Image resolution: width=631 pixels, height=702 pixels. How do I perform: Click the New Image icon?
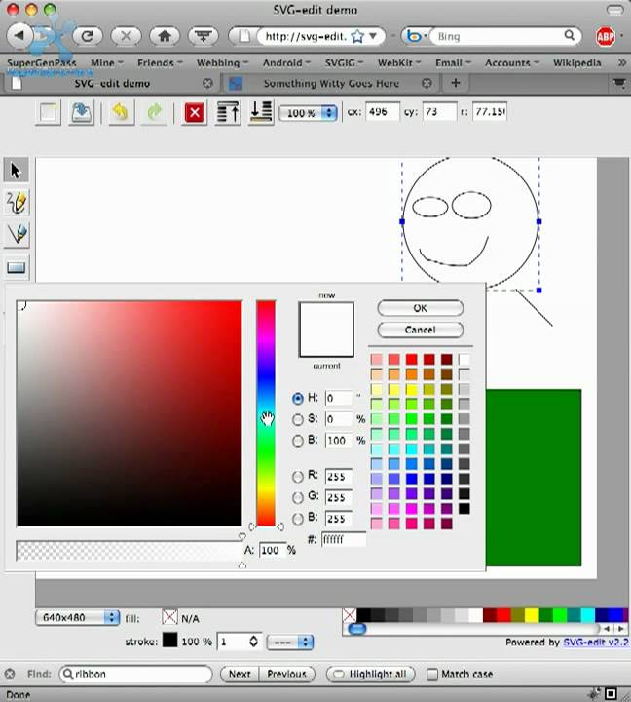coord(48,112)
